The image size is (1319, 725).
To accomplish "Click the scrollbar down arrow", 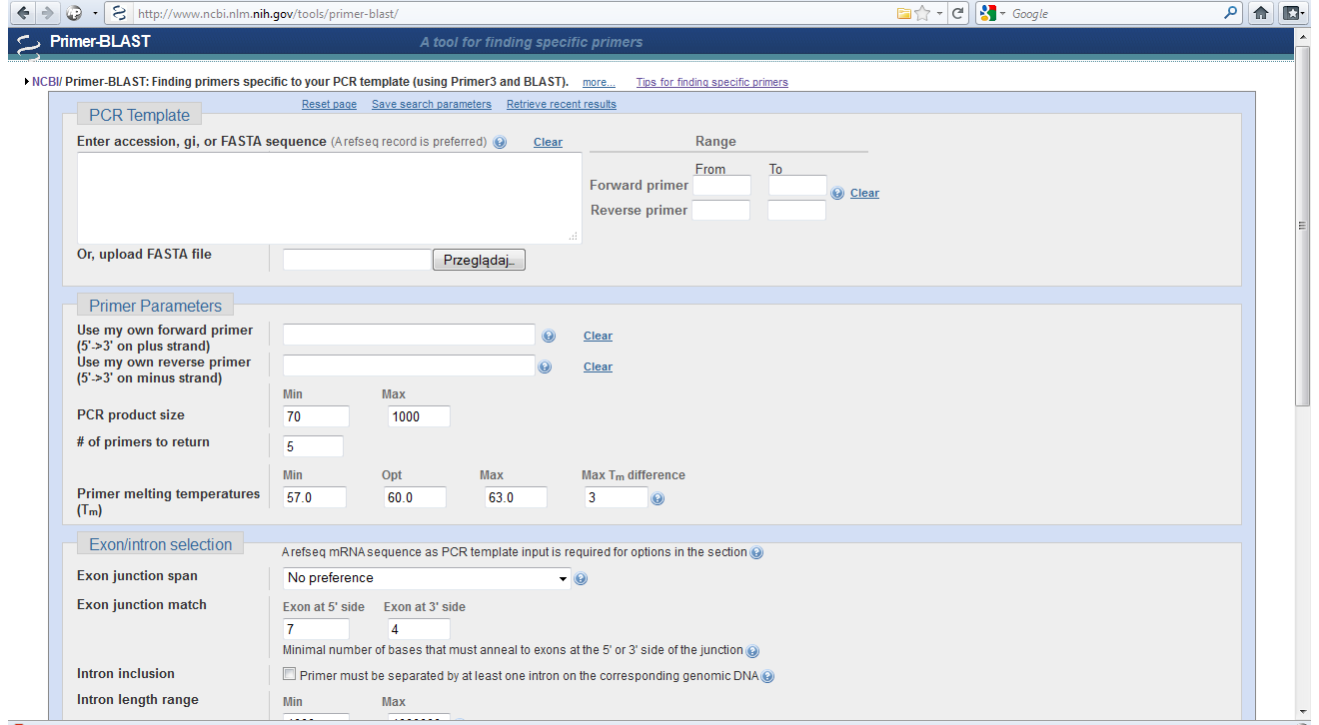I will pos(1302,712).
